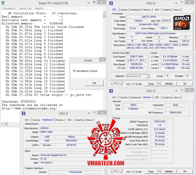Switch to SPD tab in the top CPU-Z window
Screen dimensions: 196x175
(x=157, y=10)
